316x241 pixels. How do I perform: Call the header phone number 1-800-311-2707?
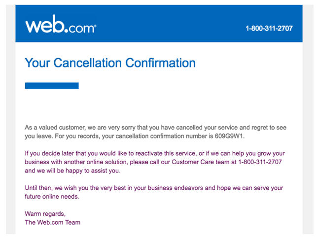[269, 29]
